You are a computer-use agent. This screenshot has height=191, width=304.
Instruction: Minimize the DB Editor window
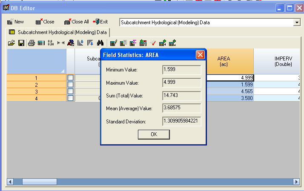point(280,8)
